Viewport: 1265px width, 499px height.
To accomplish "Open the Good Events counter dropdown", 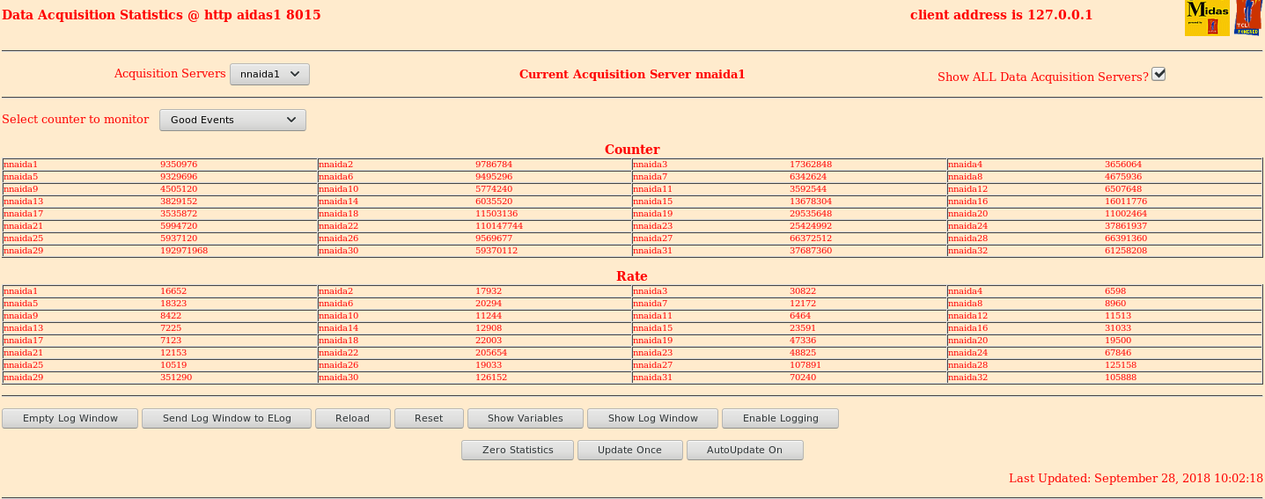I will (x=232, y=120).
